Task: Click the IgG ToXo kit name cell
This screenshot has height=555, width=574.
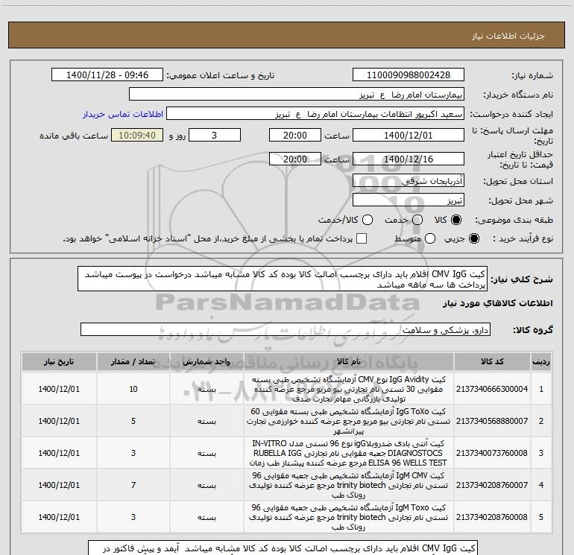Action: click(349, 421)
